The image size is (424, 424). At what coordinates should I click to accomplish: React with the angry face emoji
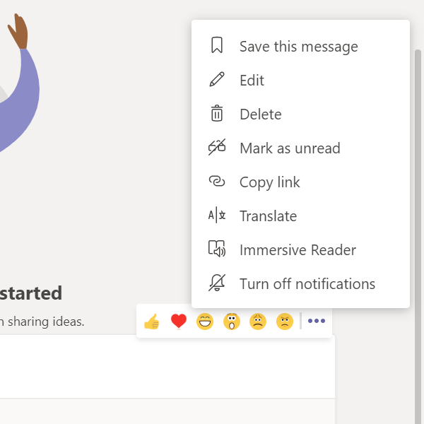pyautogui.click(x=285, y=322)
